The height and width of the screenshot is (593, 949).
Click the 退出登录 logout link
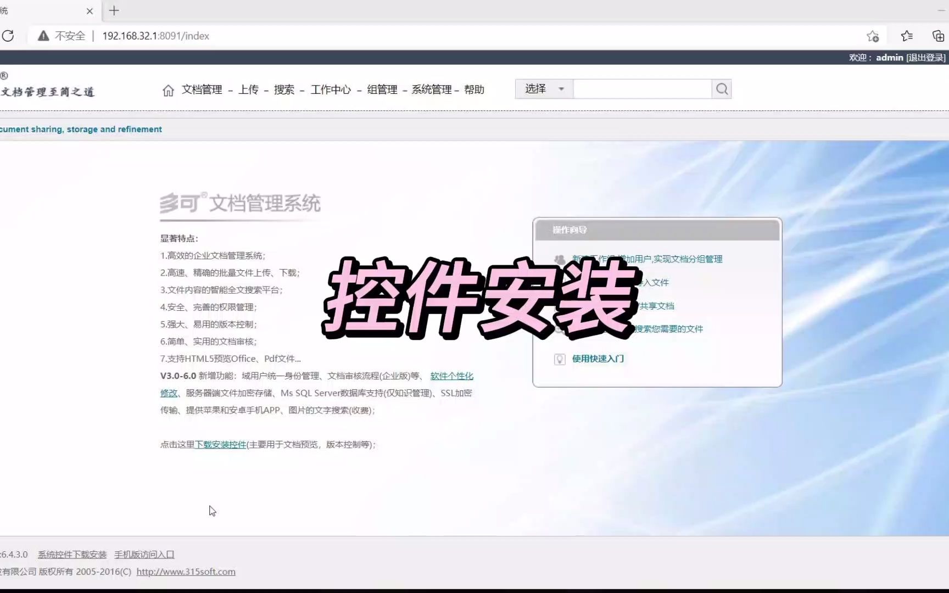[926, 58]
